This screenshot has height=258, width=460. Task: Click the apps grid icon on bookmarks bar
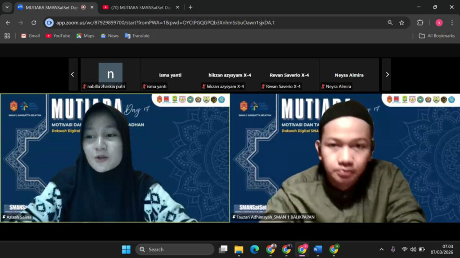coord(7,36)
